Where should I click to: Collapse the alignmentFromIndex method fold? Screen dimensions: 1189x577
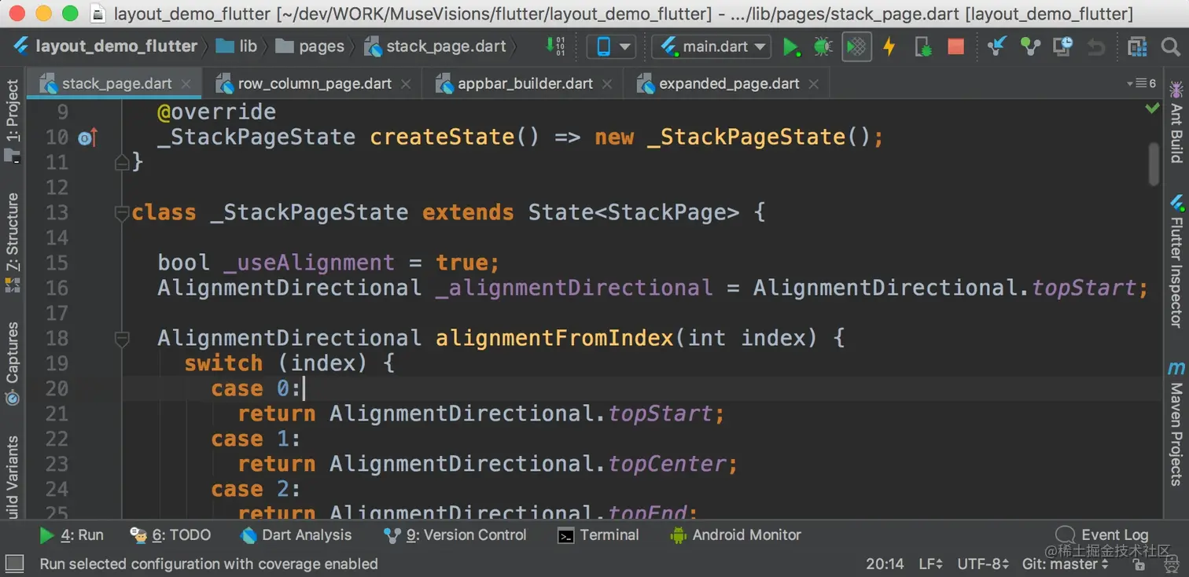tap(121, 339)
